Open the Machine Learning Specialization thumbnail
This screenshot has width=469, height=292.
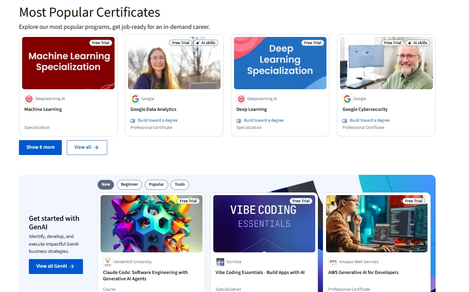click(x=68, y=63)
